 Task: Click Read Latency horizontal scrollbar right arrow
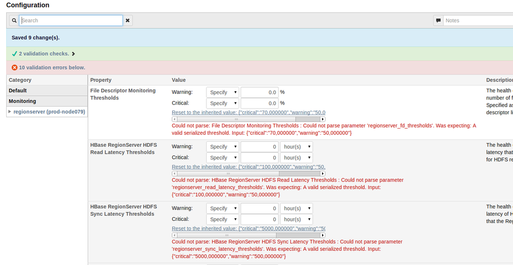[x=323, y=173]
